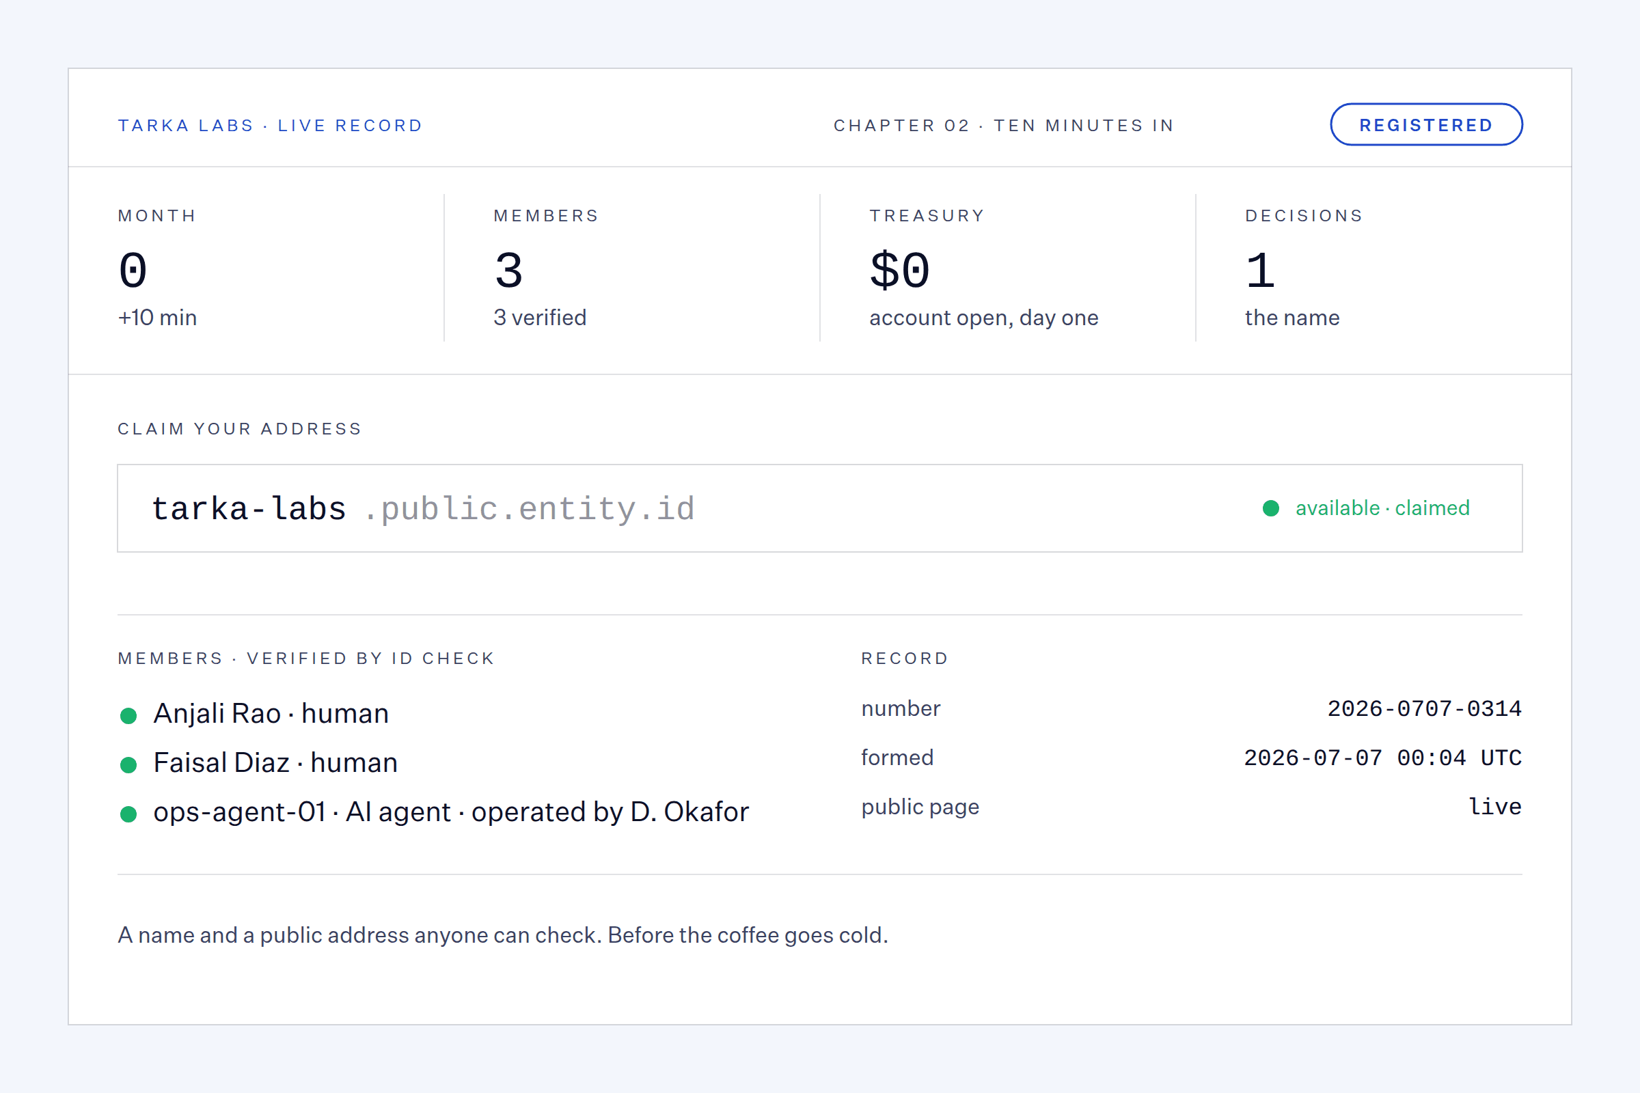Image resolution: width=1640 pixels, height=1093 pixels.
Task: Click the TREASURY value $0
Action: pos(899,271)
